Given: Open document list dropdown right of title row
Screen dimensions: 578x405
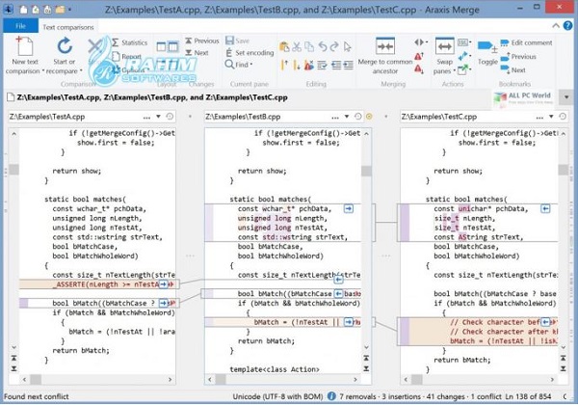Looking at the screenshot, I should tap(566, 97).
